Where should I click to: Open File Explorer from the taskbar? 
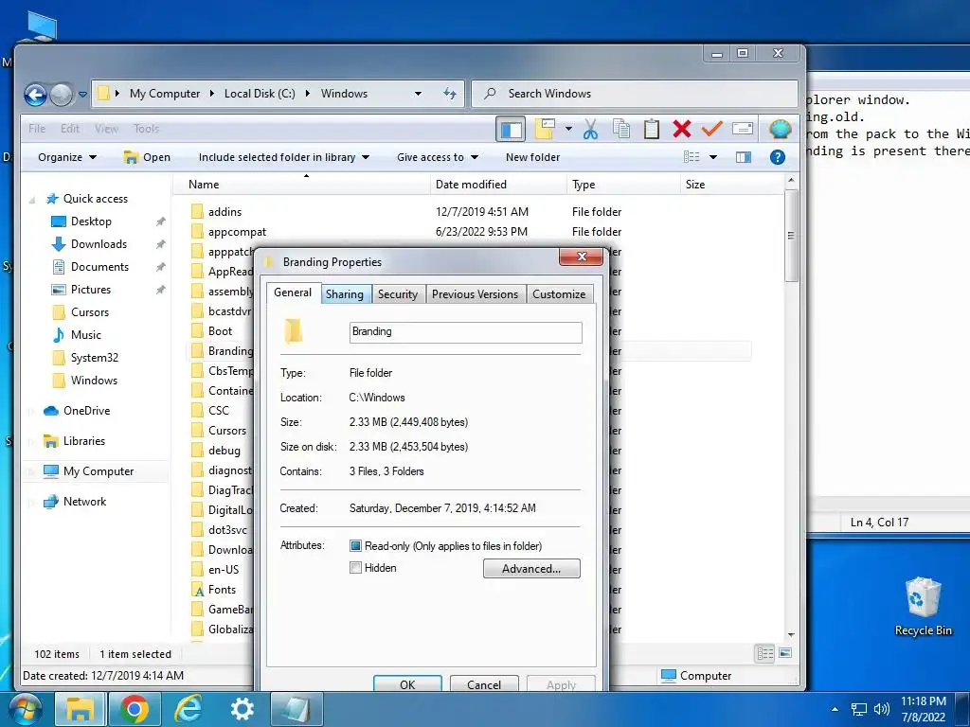tap(81, 709)
